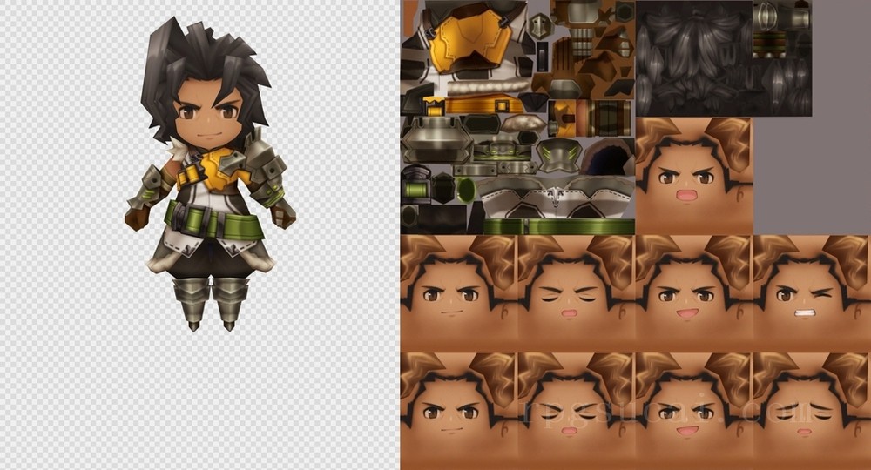Pick middle-row third face with open smile
The height and width of the screenshot is (470, 871).
(x=693, y=293)
